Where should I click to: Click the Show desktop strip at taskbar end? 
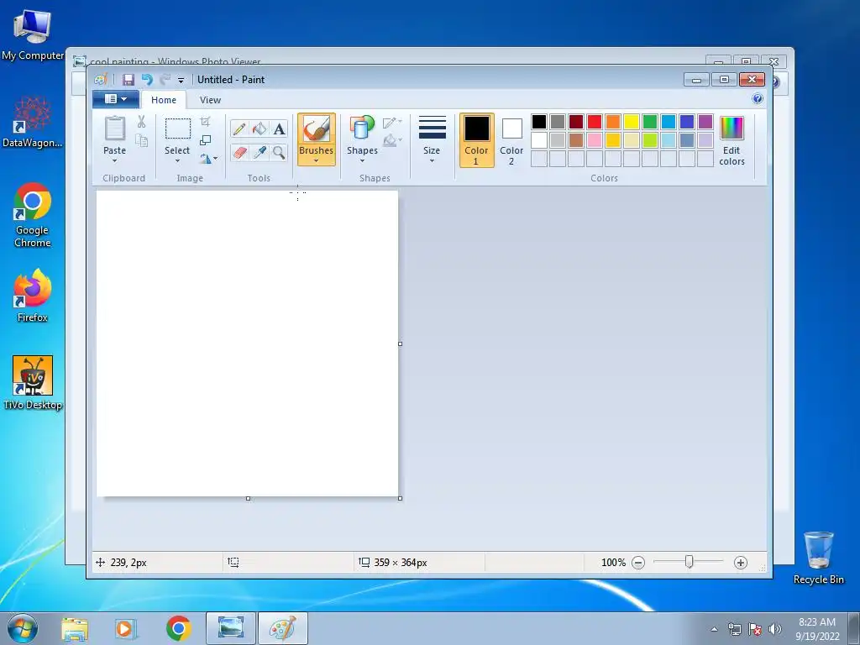[x=854, y=628]
